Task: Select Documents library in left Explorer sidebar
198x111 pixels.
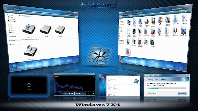Action: point(12,27)
